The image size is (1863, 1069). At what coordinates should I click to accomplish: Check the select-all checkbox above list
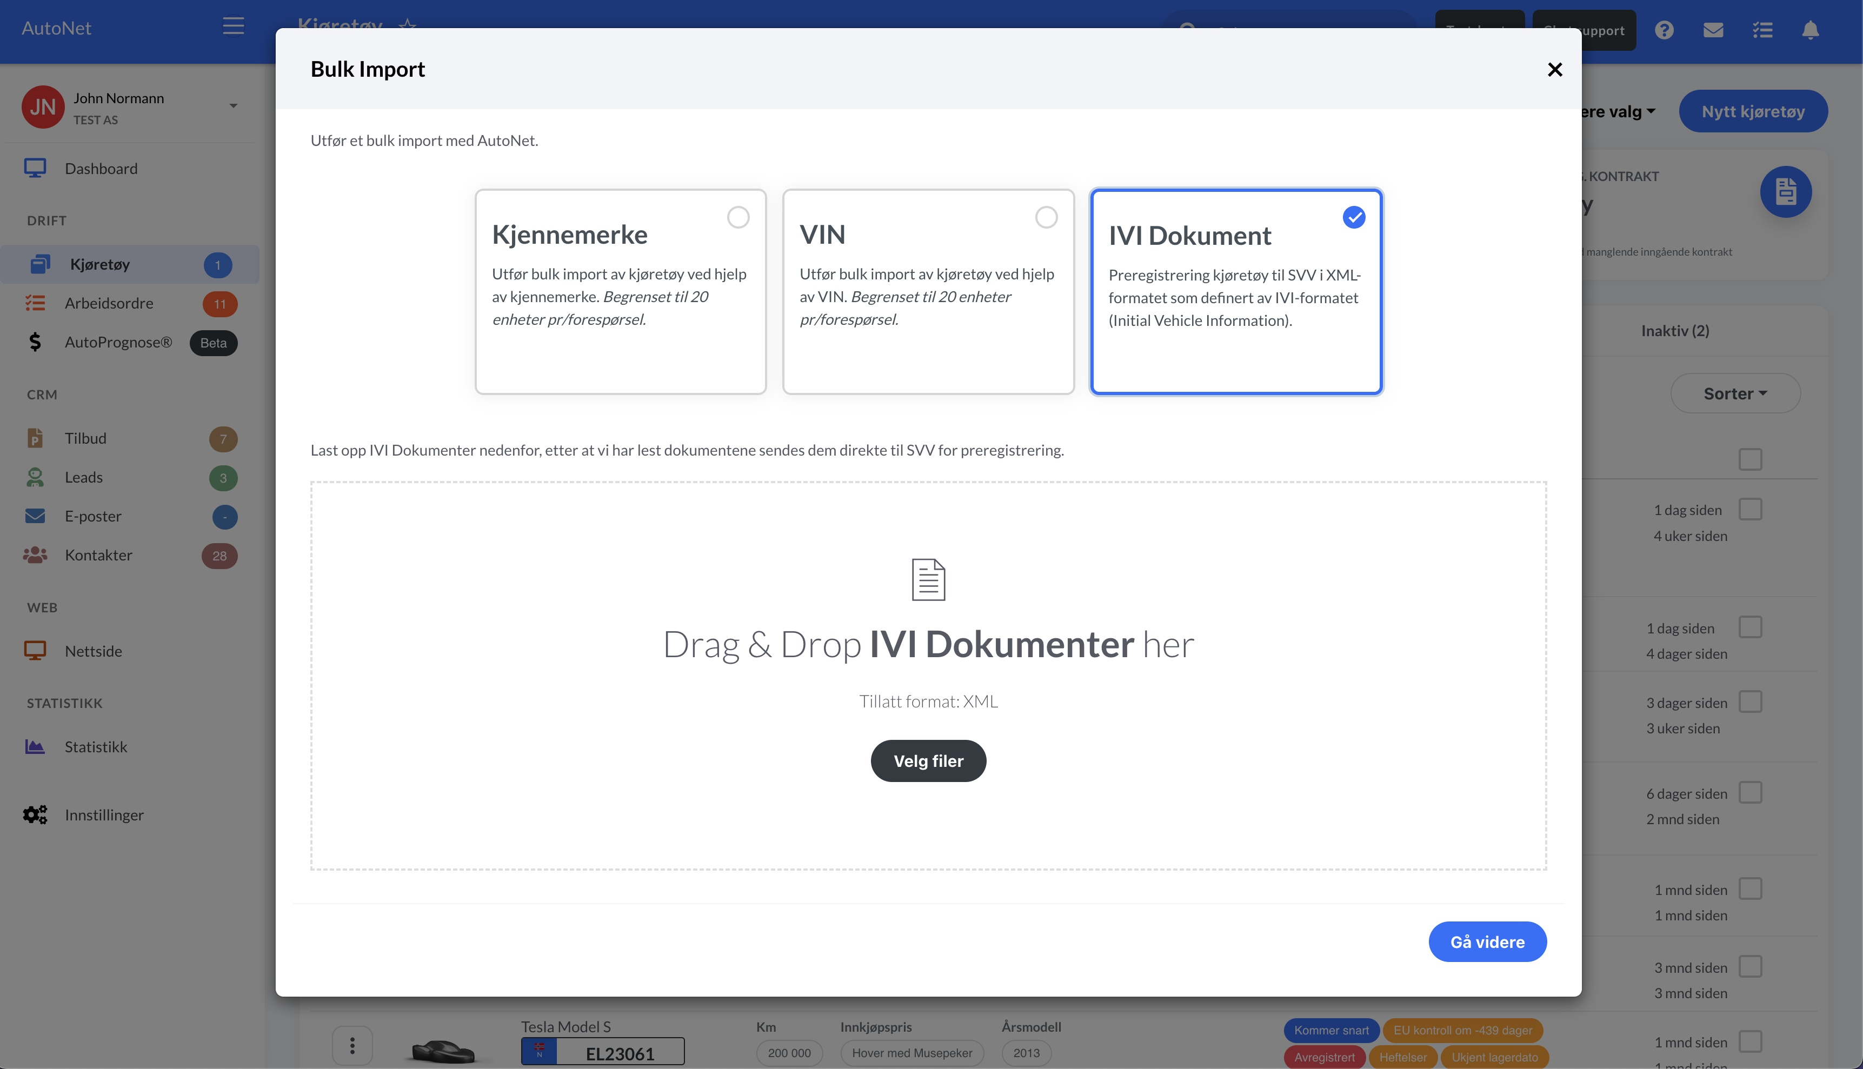(1750, 459)
